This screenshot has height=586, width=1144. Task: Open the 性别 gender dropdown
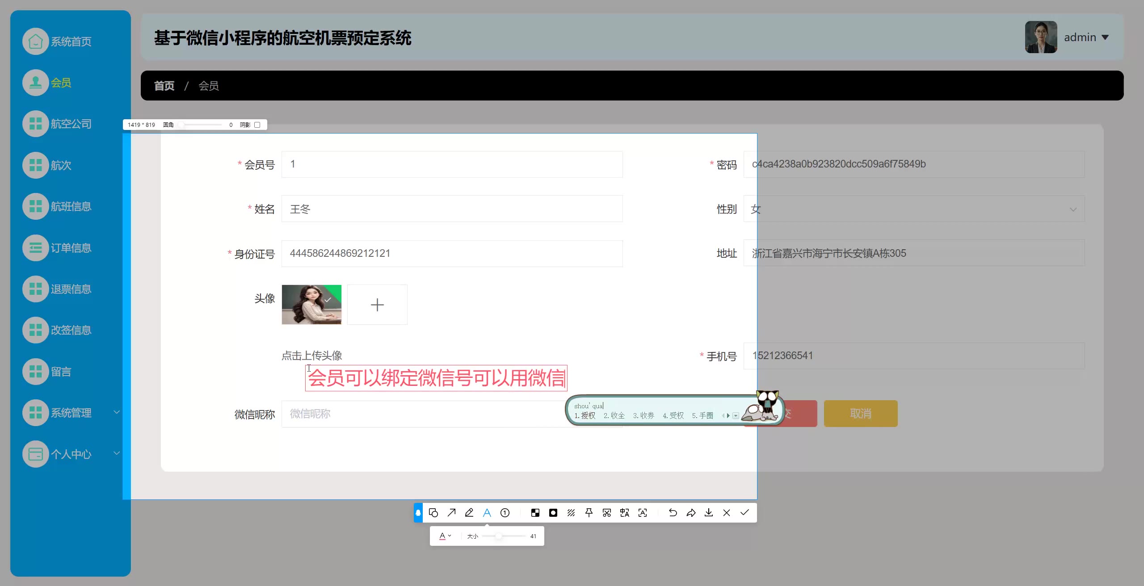pos(914,209)
